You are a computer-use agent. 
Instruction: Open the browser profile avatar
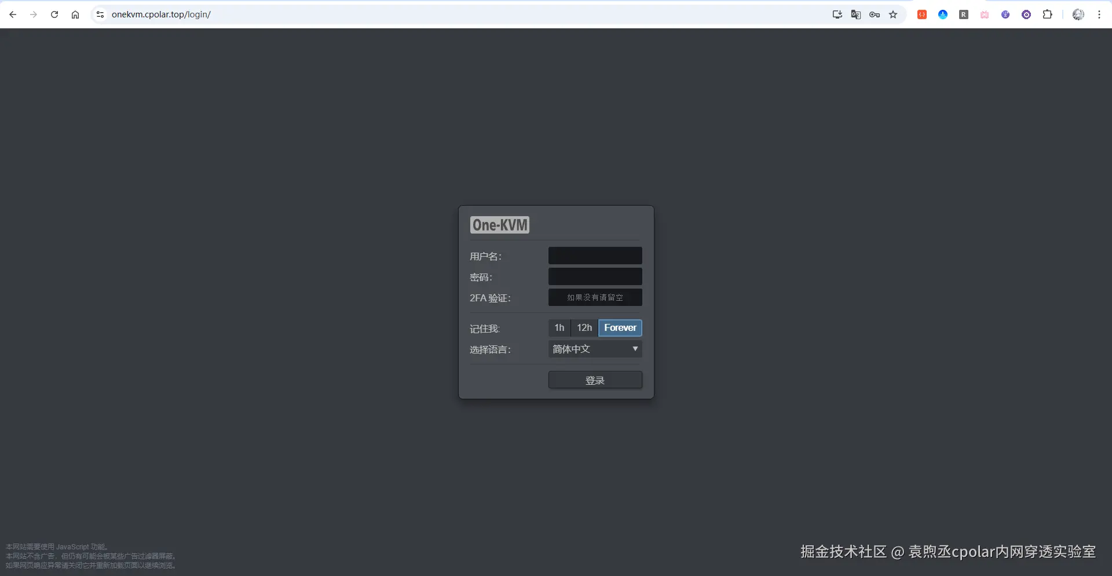[1078, 14]
